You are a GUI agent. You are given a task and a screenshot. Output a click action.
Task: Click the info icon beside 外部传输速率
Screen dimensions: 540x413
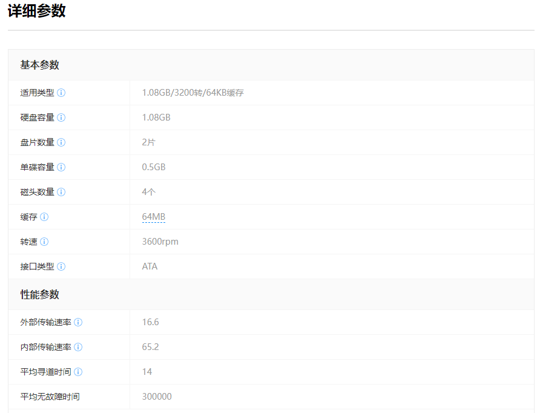(78, 322)
